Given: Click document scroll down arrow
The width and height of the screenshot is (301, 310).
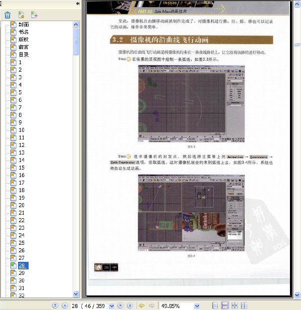Looking at the screenshot, I should tap(297, 295).
